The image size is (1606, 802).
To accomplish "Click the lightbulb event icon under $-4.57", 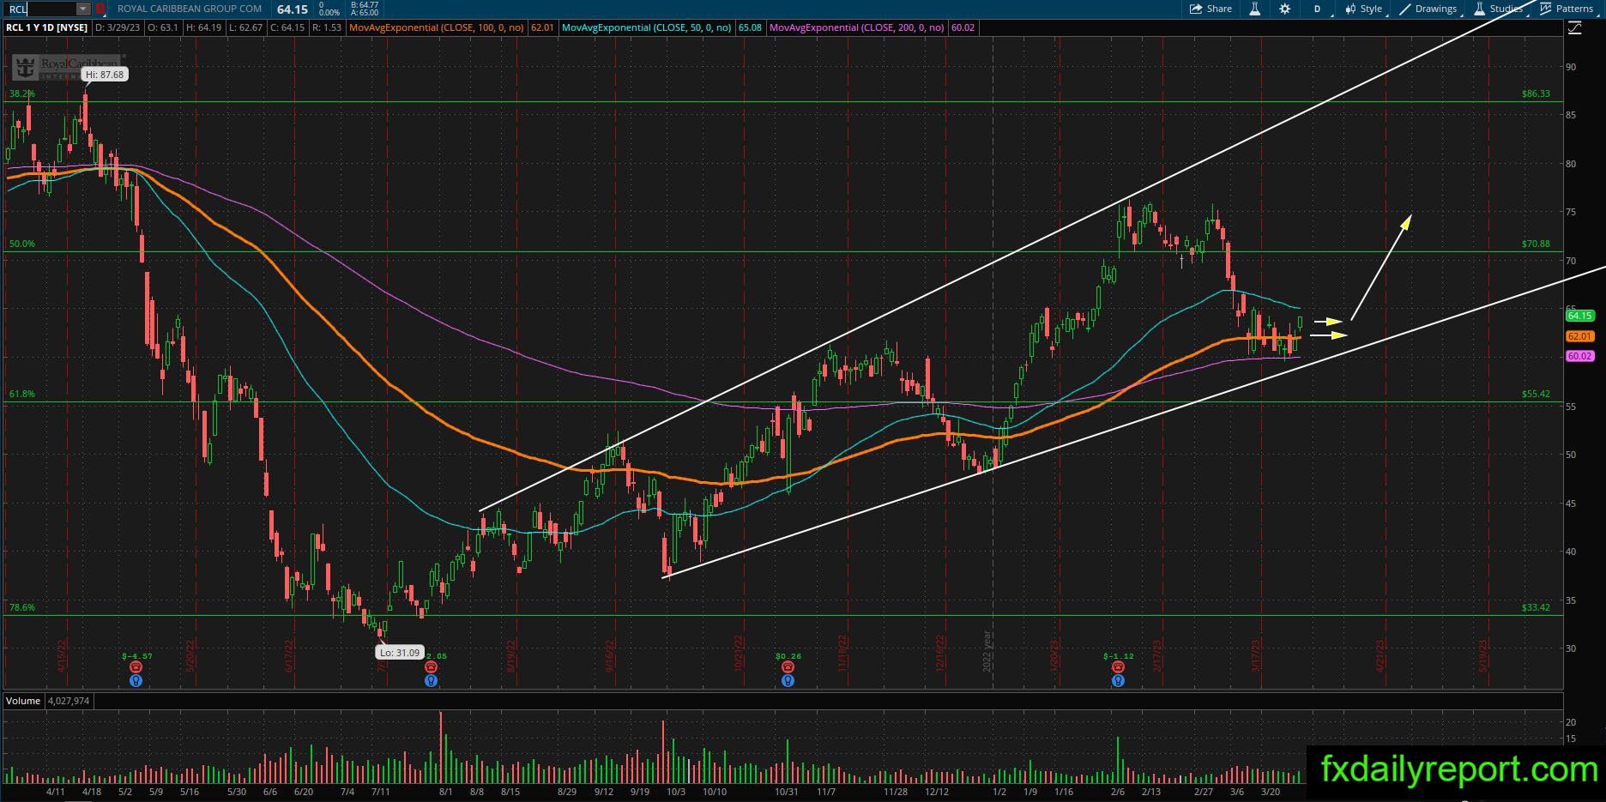I will tap(136, 680).
